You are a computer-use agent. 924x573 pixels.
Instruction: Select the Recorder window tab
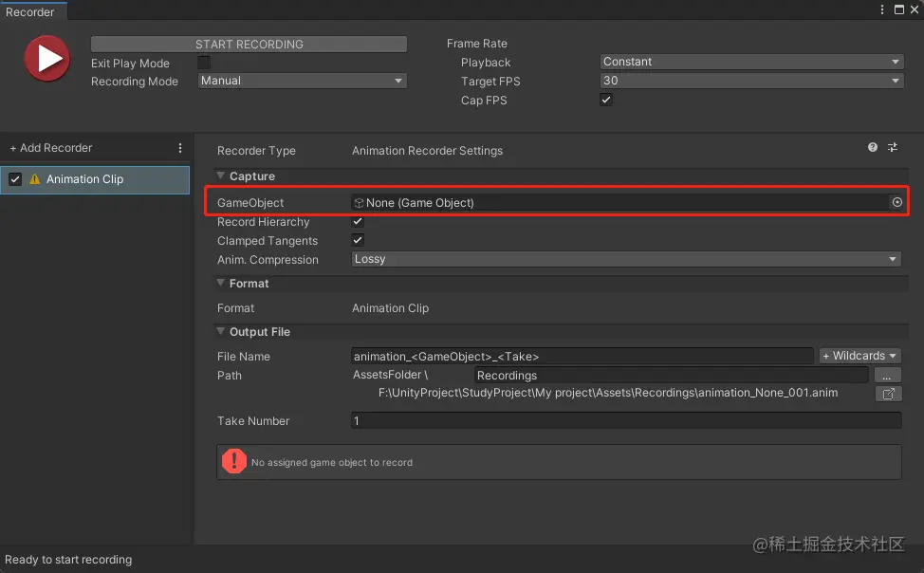[33, 11]
